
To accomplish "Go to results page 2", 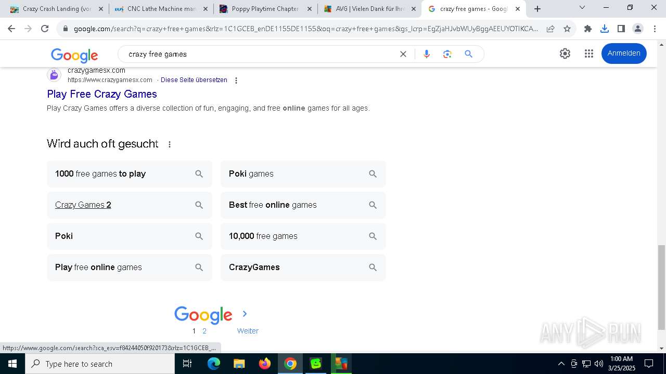I will (x=204, y=331).
